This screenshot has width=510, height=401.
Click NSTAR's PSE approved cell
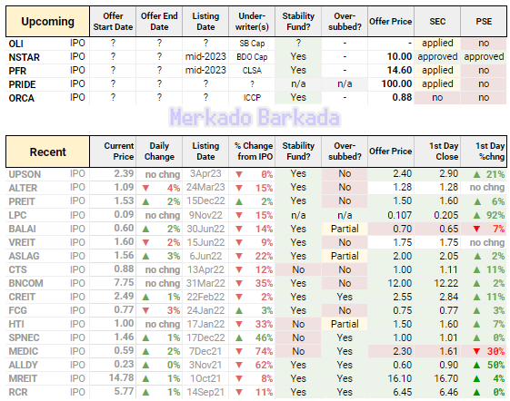tap(484, 57)
